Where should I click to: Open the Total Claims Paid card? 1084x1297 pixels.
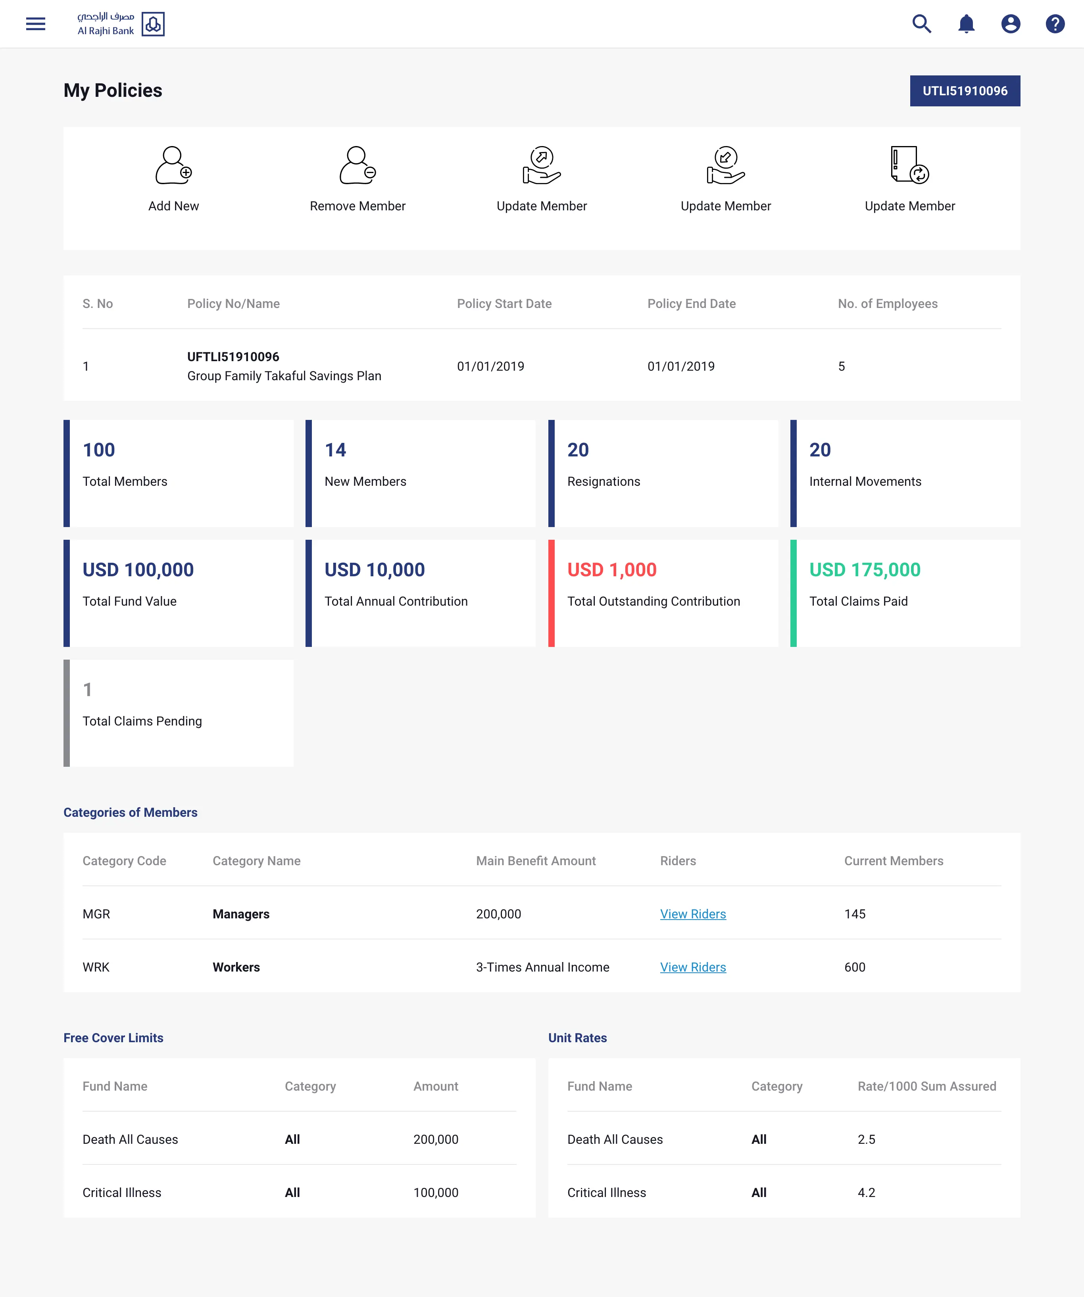[x=905, y=593]
